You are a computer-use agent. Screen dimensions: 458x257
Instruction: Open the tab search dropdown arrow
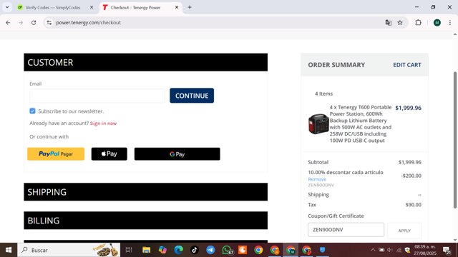click(7, 7)
